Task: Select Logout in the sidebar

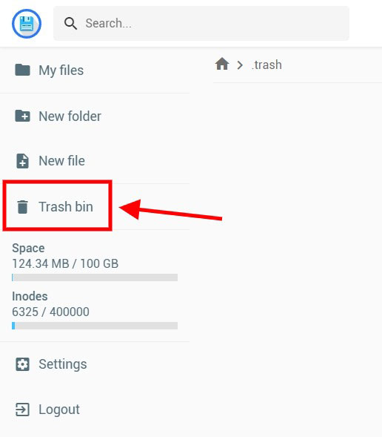Action: [x=95, y=410]
